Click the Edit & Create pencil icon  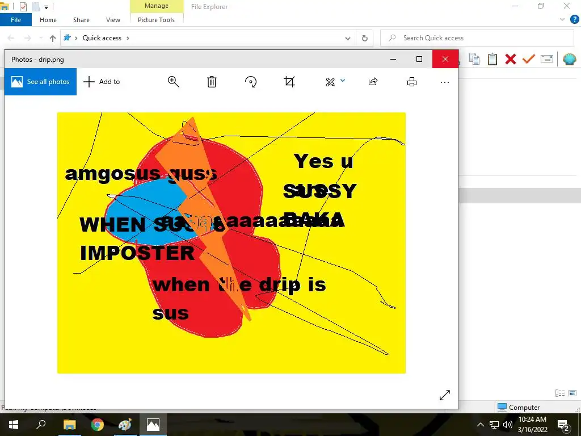(x=330, y=82)
